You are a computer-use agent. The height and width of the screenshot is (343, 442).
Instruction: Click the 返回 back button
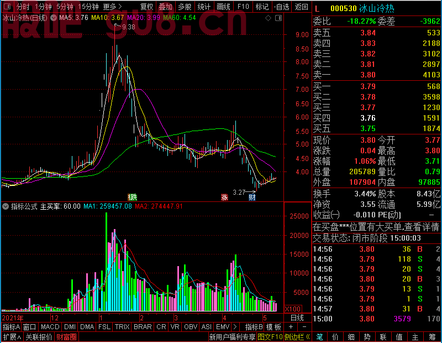point(301,7)
